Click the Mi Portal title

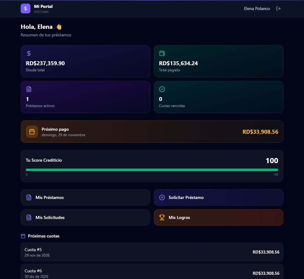pyautogui.click(x=43, y=6)
